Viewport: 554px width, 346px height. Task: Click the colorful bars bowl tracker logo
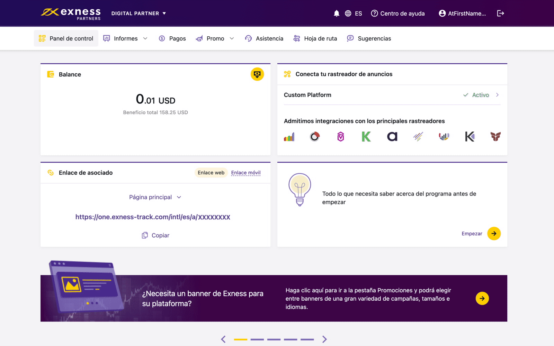pyautogui.click(x=444, y=137)
